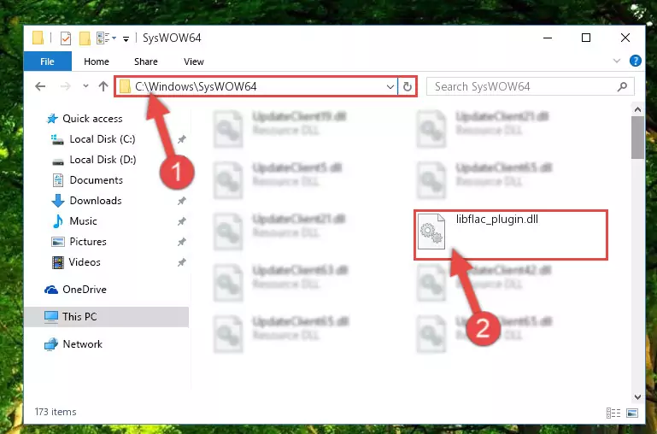Click the Search SysWOW64 field

tap(530, 86)
